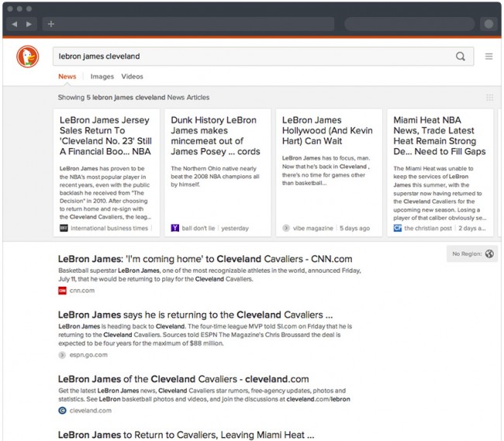Viewport: 504px width, 441px height.
Task: Click ball don't lie source text
Action: click(198, 228)
